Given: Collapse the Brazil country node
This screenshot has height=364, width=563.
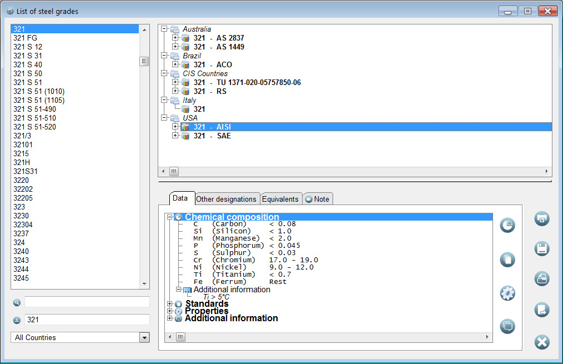Looking at the screenshot, I should 164,56.
